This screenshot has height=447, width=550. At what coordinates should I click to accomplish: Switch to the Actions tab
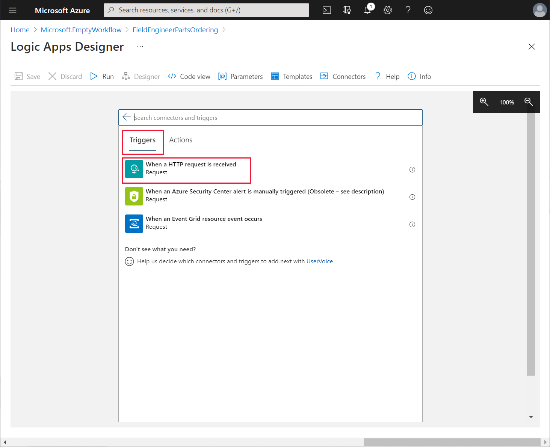181,140
